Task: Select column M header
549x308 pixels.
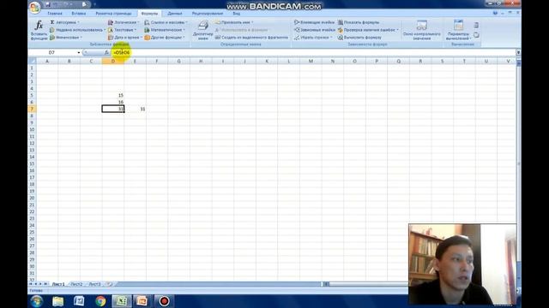Action: click(x=311, y=61)
